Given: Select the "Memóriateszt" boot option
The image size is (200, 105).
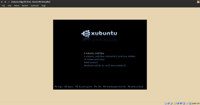Looking at the screenshot, I should (x=91, y=63).
